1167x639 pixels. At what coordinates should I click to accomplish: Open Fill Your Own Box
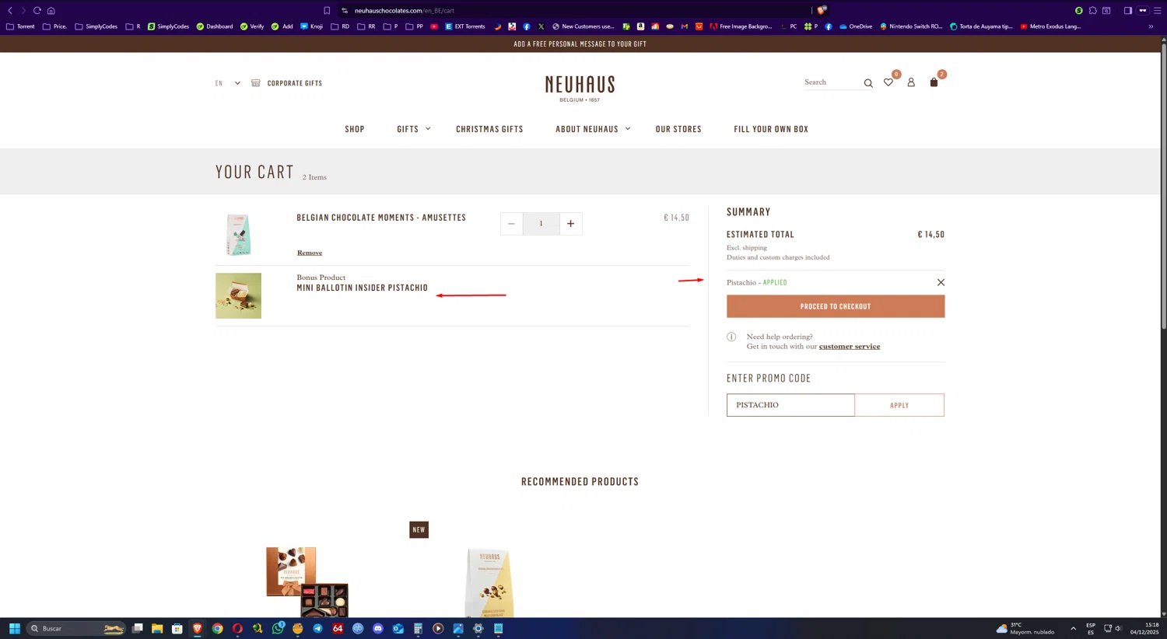point(771,129)
